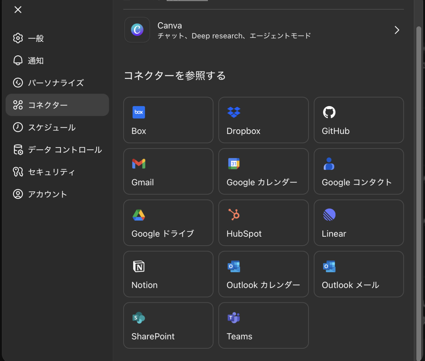Click the パーソナライズ sidebar icon
This screenshot has width=425, height=361.
[x=18, y=83]
